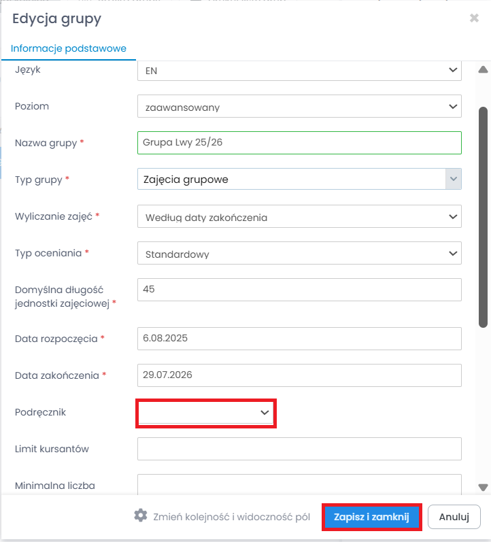Open the Typ grupy selector arrow
The image size is (491, 542).
[x=453, y=180]
